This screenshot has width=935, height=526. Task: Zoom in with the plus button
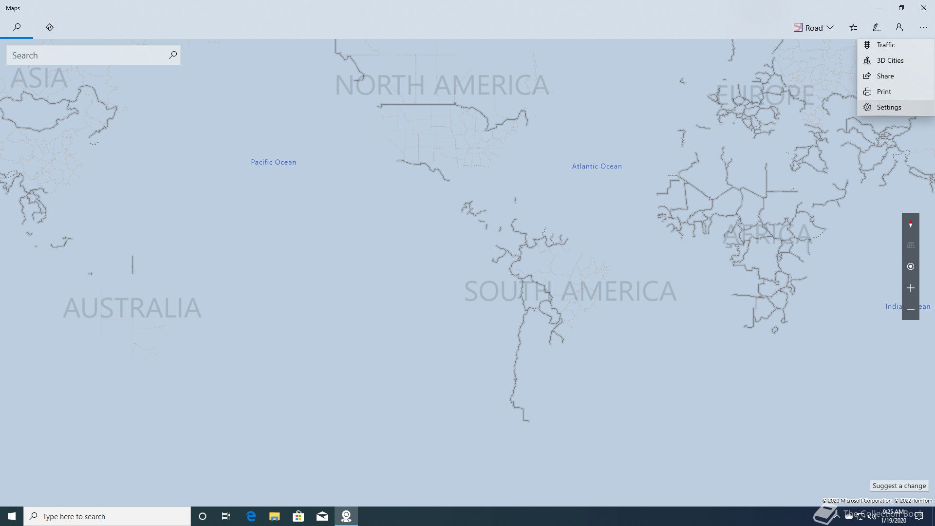(910, 288)
